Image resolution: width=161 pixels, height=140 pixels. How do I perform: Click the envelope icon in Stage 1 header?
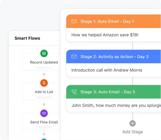pyautogui.click(x=74, y=21)
